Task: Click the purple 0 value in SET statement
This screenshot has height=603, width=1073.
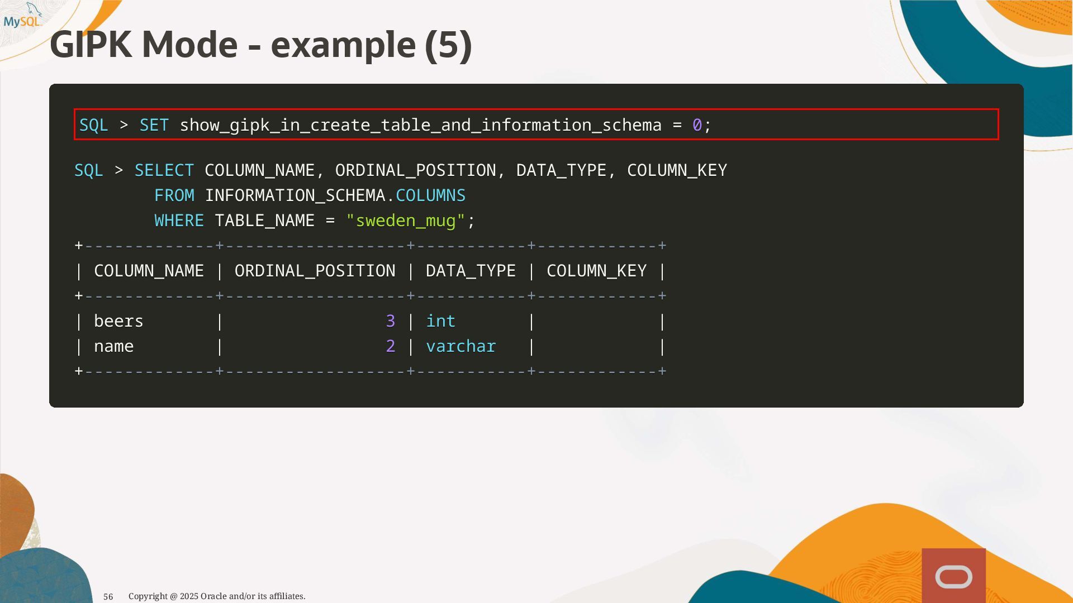Action: click(x=696, y=125)
